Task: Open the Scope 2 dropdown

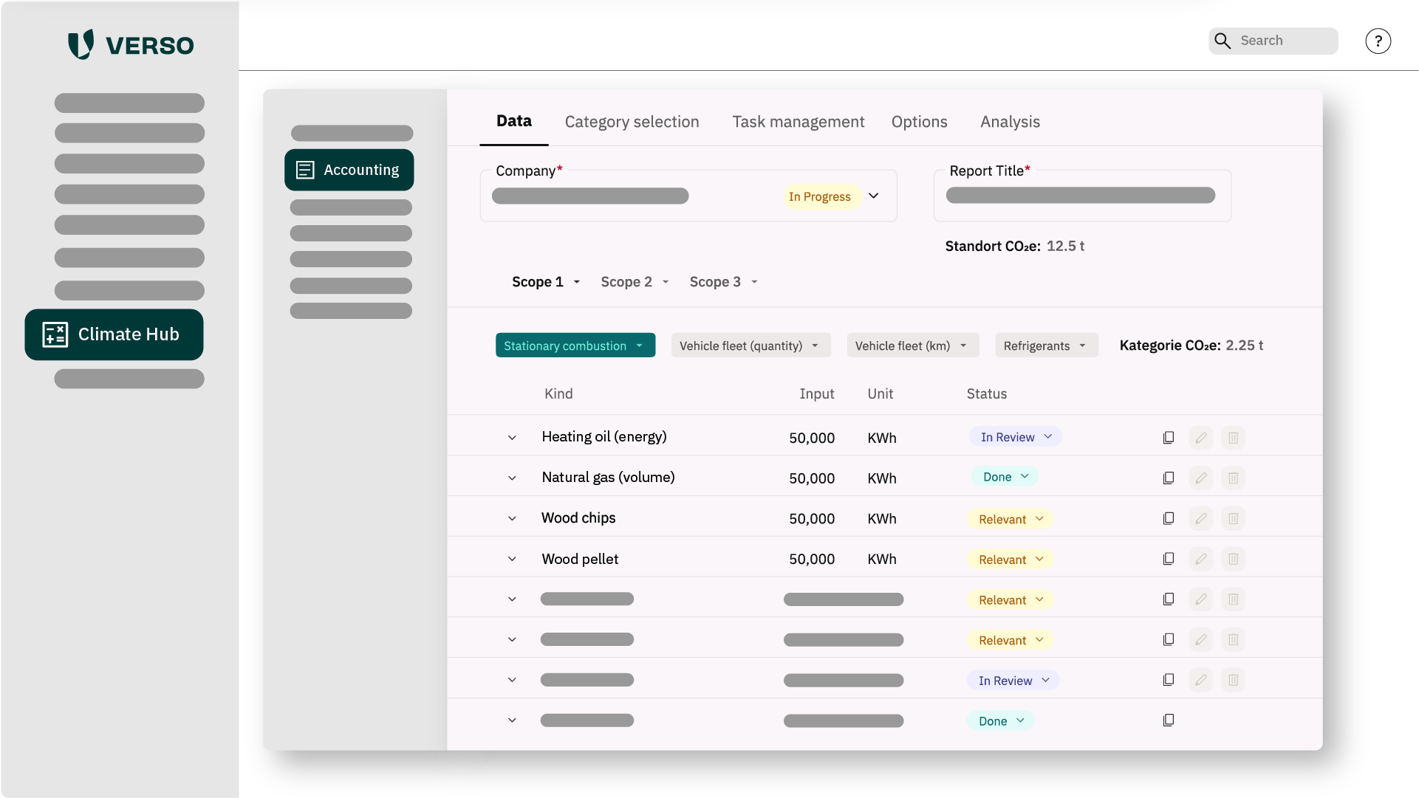Action: [x=634, y=282]
